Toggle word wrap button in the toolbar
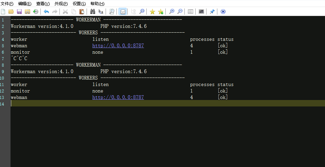 (x=123, y=12)
